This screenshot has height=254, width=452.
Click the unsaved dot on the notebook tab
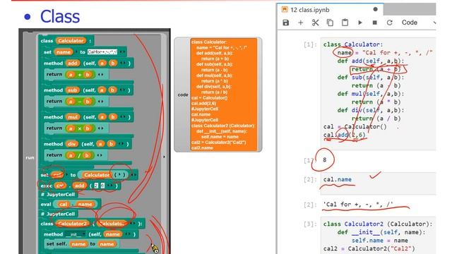(375, 9)
